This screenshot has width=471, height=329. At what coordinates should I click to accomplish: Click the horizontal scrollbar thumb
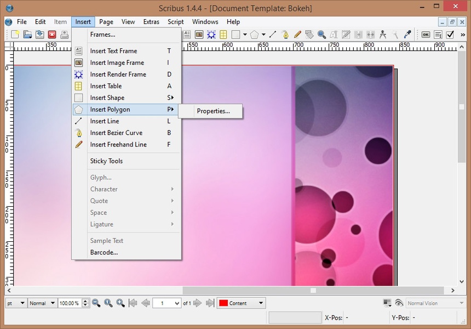pos(313,290)
